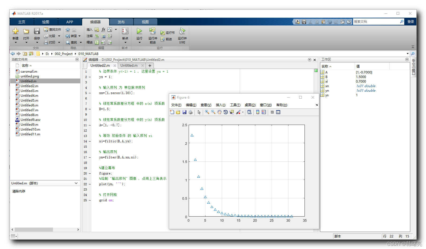Switch to the APP ribbon tab
Image resolution: width=426 pixels, height=249 pixels.
point(70,22)
